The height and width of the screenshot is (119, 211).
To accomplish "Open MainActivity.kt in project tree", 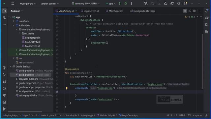I will (x=31, y=42).
